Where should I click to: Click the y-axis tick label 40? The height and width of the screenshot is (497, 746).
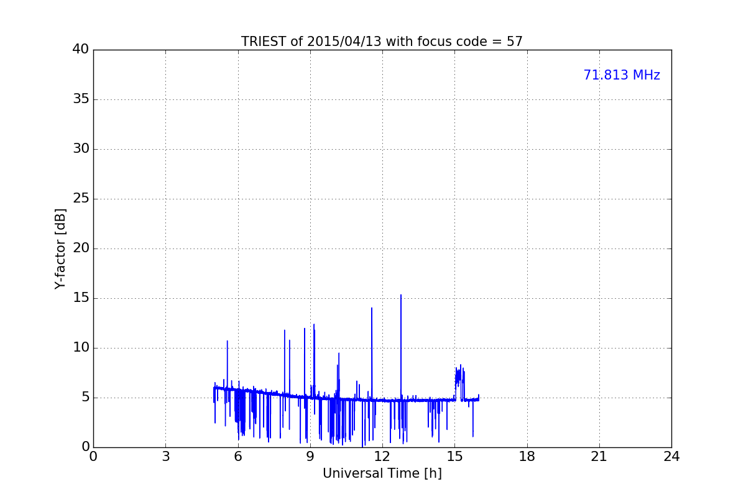coord(81,50)
